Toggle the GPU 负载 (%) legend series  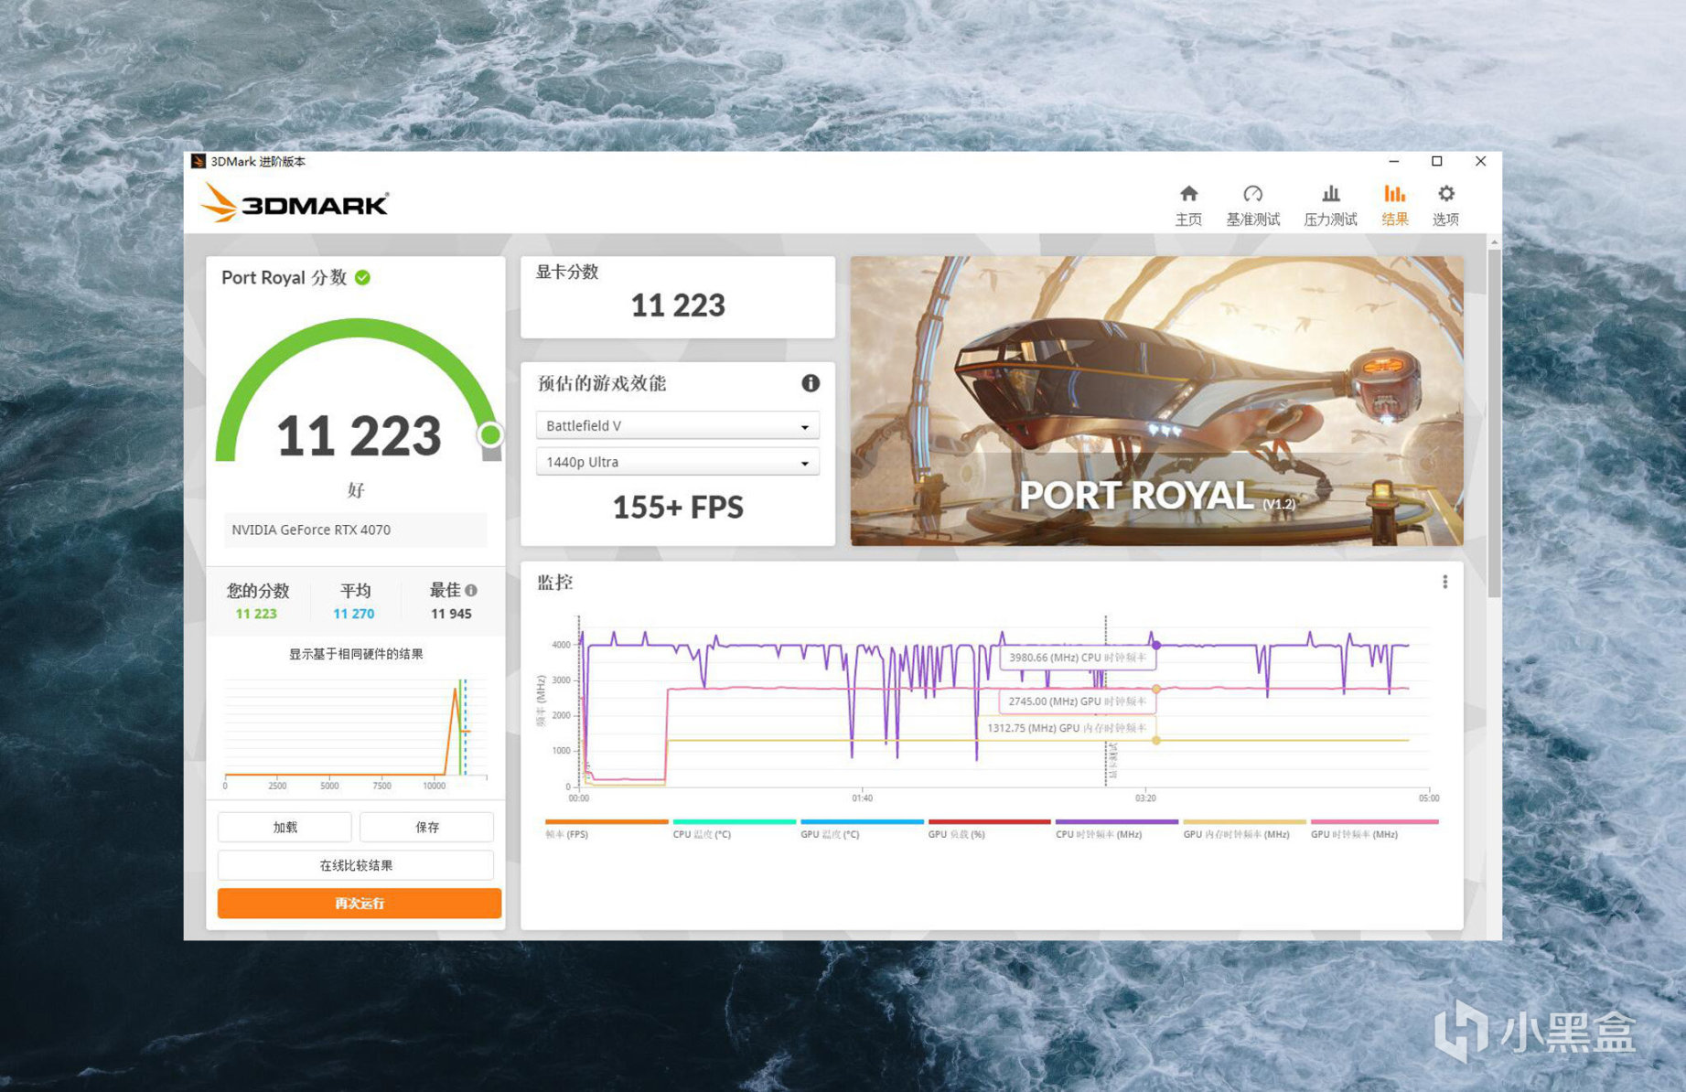click(989, 830)
